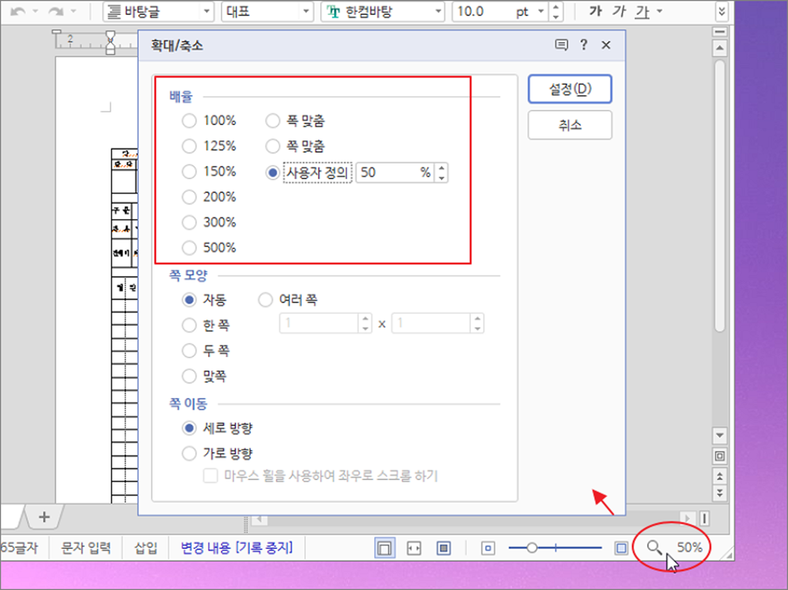The image size is (788, 590).
Task: Toggle bold 가 formatting
Action: point(596,11)
